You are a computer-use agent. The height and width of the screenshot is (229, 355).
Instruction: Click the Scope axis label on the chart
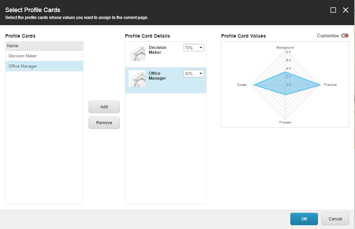[242, 84]
